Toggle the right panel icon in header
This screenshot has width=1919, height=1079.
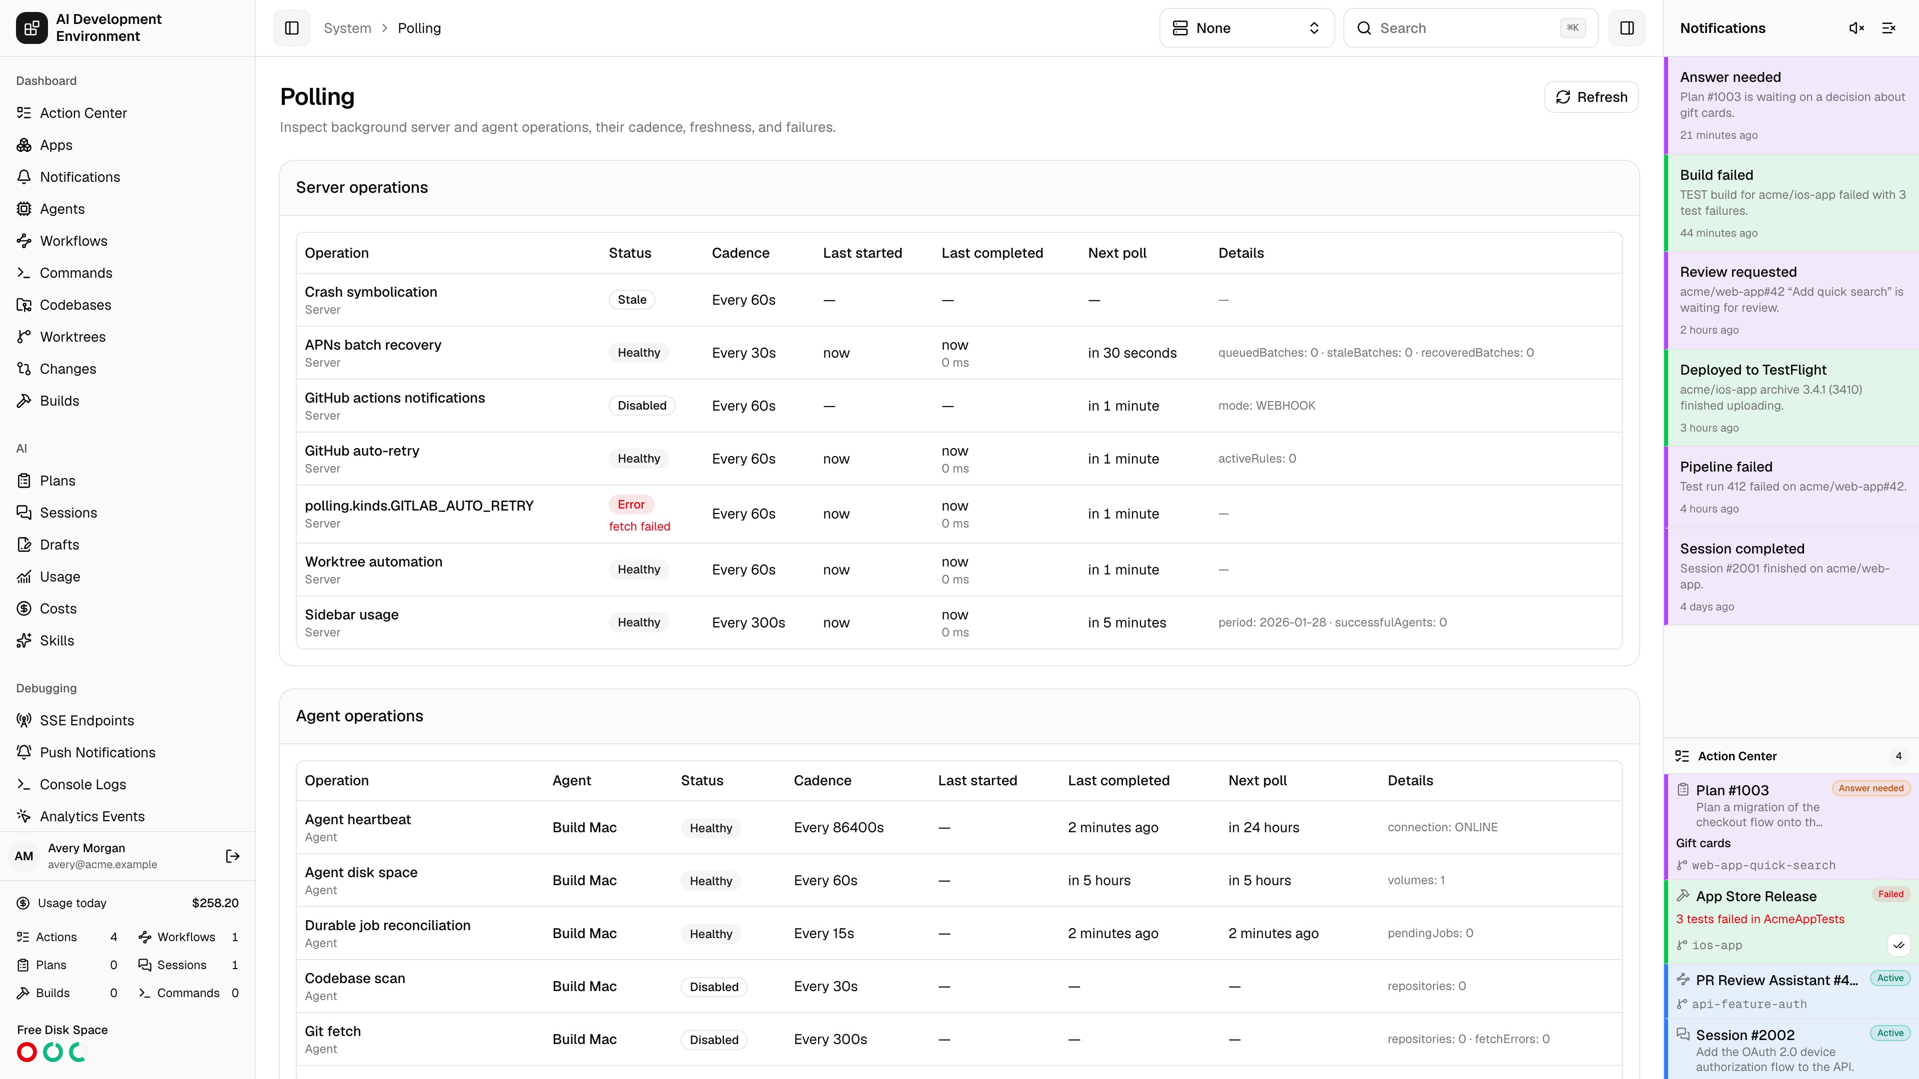[1627, 28]
